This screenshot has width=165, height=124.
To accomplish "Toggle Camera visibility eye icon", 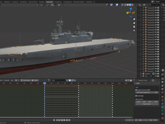I will pyautogui.click(x=156, y=74).
